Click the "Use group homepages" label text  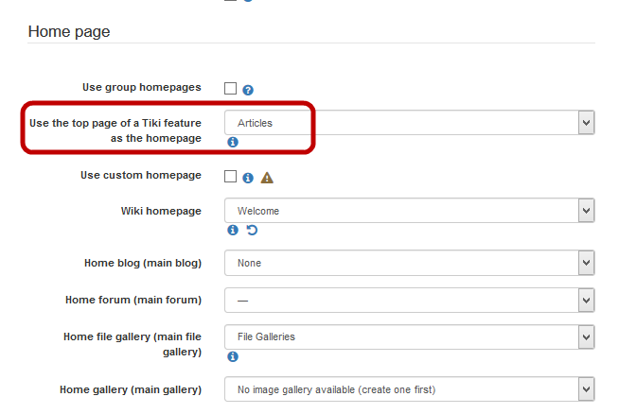[142, 87]
